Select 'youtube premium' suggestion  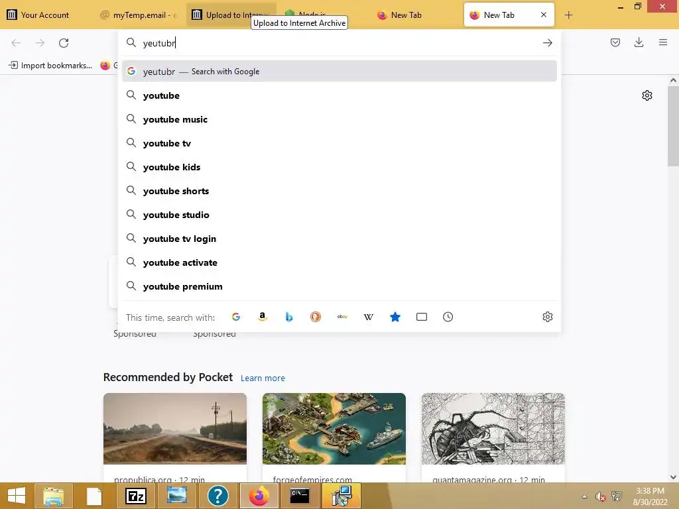click(x=339, y=286)
